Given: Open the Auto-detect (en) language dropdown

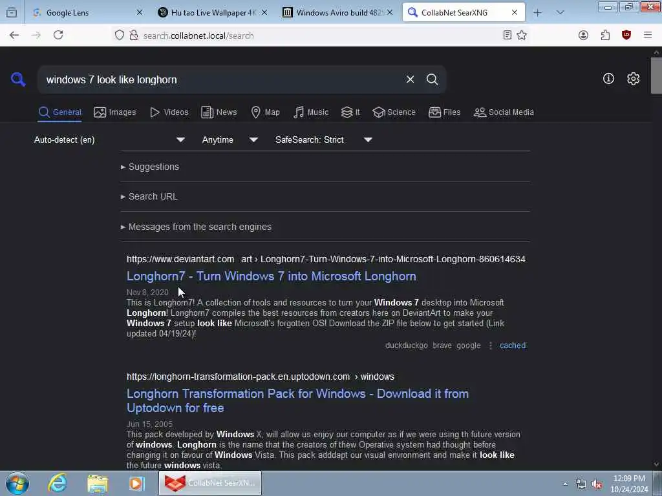Looking at the screenshot, I should [109, 139].
